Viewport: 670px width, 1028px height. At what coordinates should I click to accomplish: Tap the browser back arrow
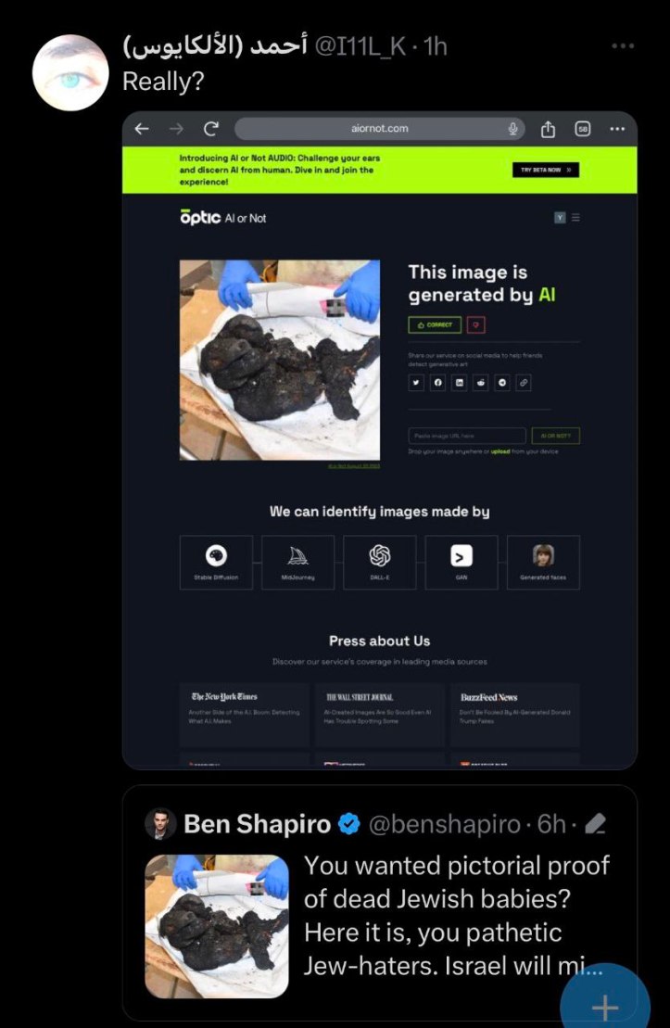coord(143,129)
